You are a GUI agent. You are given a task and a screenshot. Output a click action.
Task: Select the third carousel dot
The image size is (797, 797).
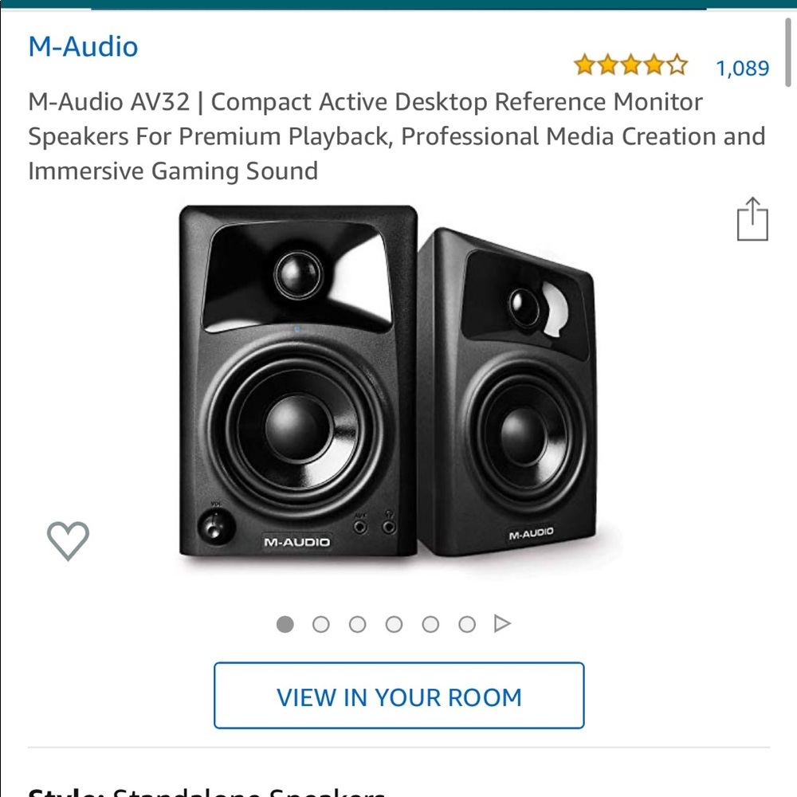point(358,625)
